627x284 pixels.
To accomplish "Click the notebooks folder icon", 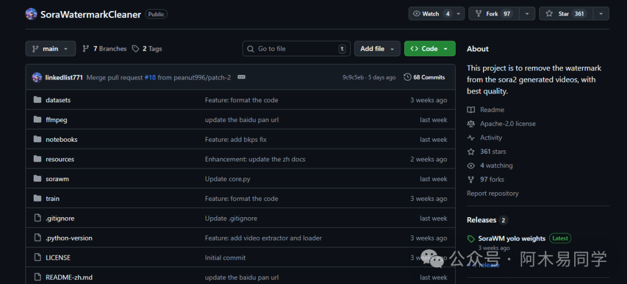I will (38, 139).
